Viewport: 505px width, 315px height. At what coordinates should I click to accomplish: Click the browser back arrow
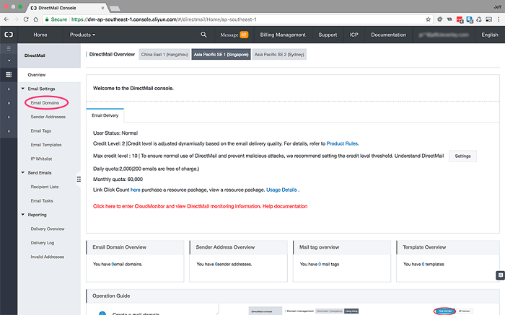click(6, 19)
